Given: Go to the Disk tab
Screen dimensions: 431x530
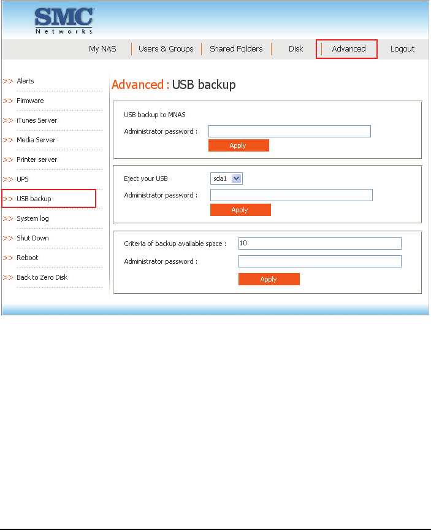Looking at the screenshot, I should point(296,48).
